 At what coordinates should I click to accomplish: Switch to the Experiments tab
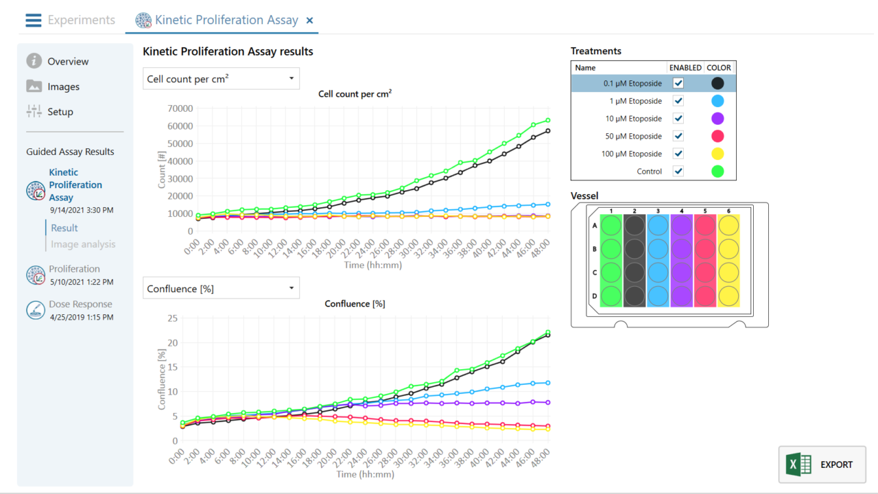tap(81, 20)
